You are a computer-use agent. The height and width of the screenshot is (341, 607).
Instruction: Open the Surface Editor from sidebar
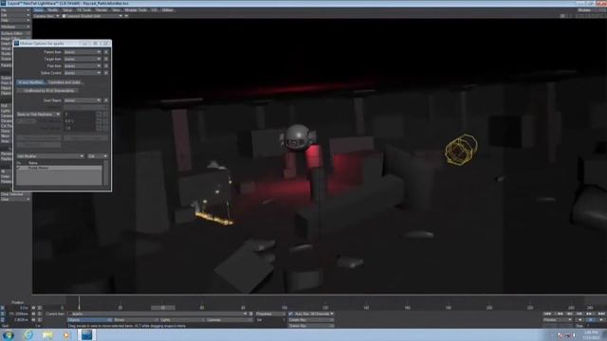tap(15, 34)
